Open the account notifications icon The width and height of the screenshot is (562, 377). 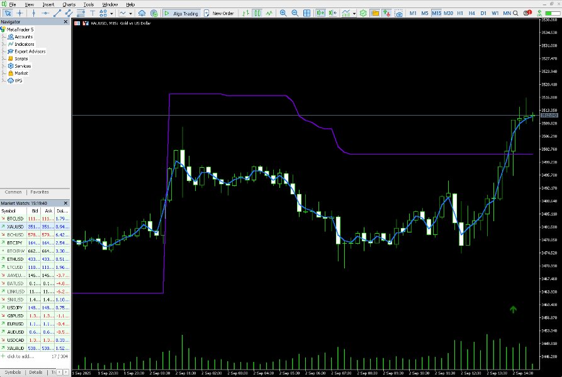[x=527, y=13]
